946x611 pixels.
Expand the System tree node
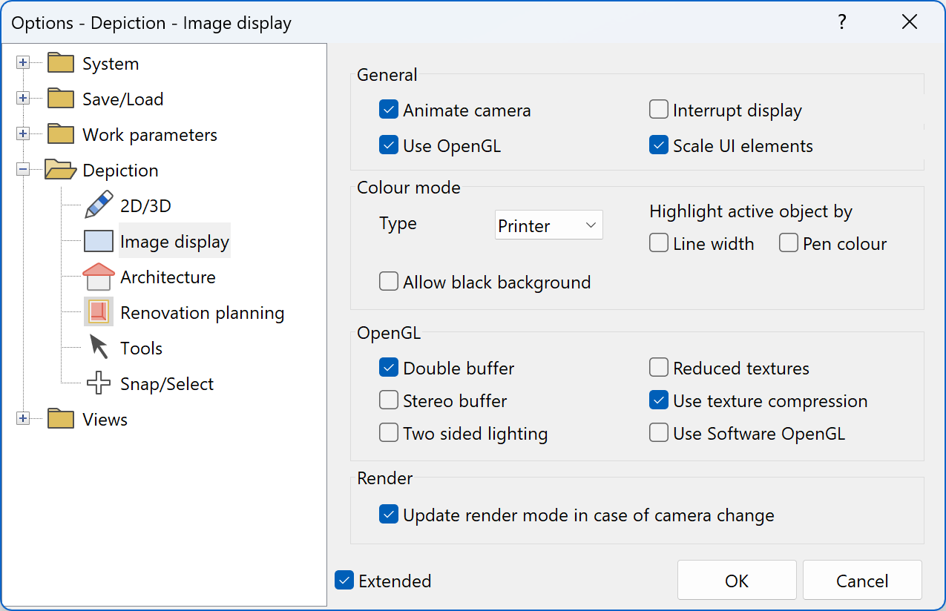click(23, 62)
